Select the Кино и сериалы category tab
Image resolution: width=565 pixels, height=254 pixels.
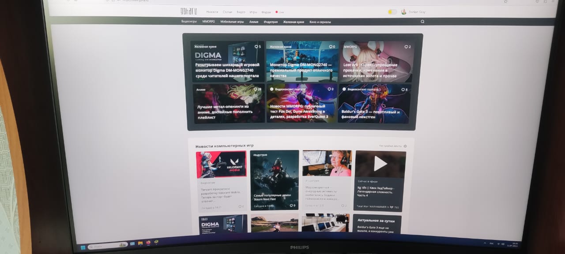320,22
